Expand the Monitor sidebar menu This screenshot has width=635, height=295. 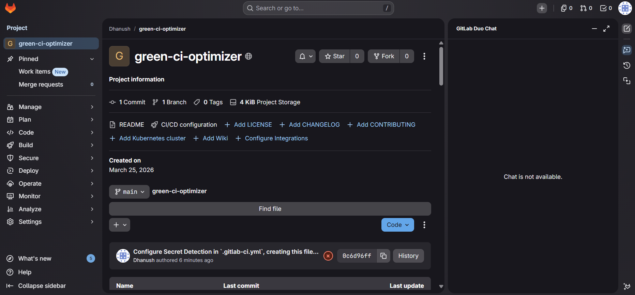51,196
